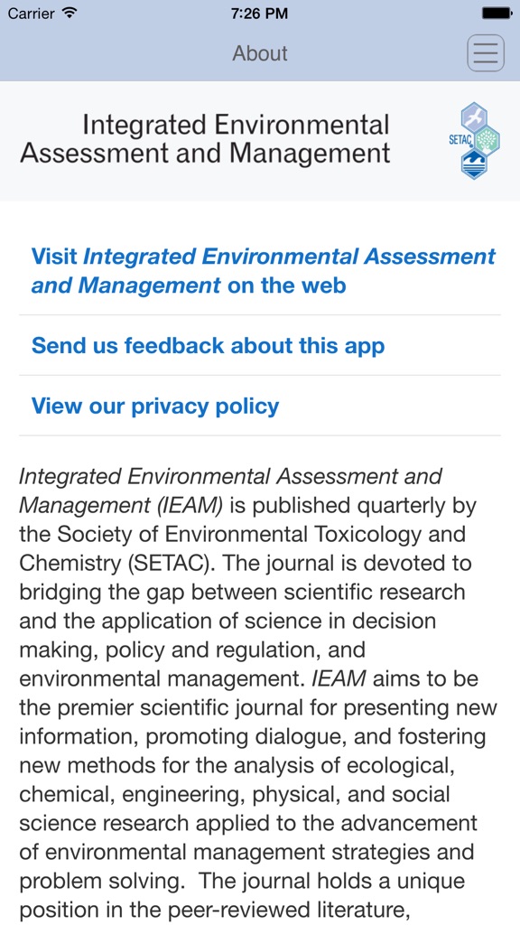Open the Send us feedback link
This screenshot has width=520, height=925.
click(207, 345)
